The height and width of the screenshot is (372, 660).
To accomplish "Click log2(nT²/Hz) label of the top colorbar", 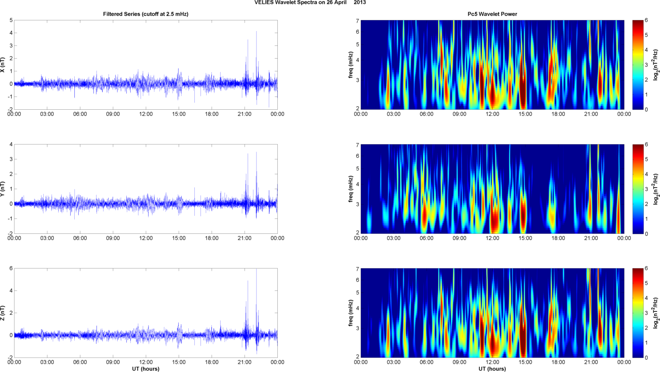I will pyautogui.click(x=656, y=65).
